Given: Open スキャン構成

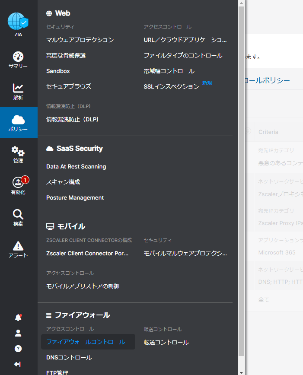Looking at the screenshot, I should click(63, 182).
